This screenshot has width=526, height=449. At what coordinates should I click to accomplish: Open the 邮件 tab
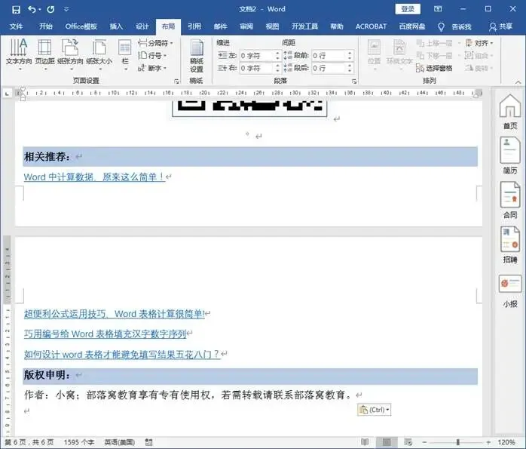[220, 26]
